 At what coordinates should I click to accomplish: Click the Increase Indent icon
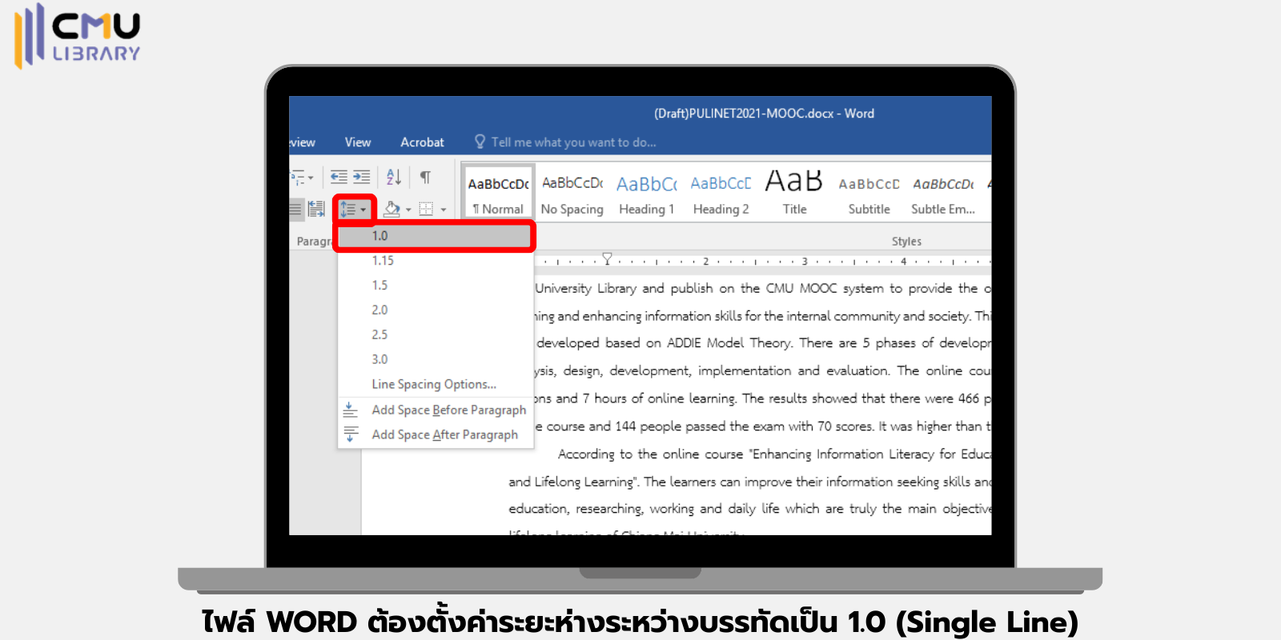pyautogui.click(x=362, y=177)
